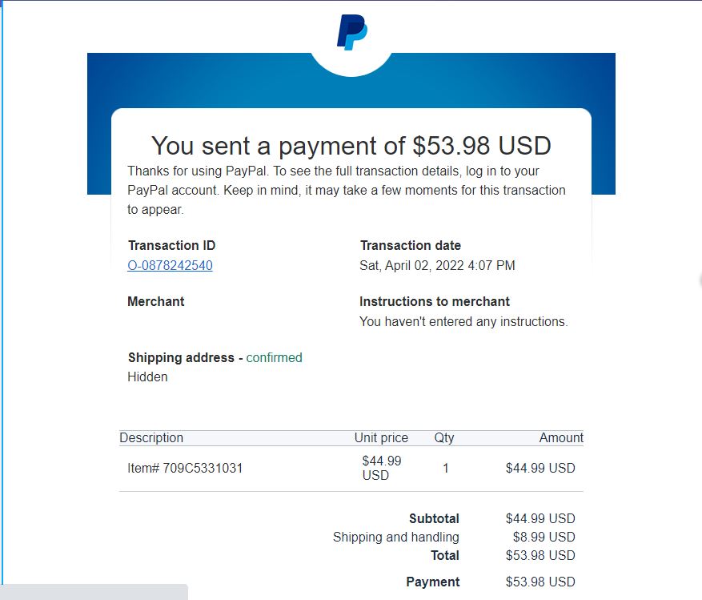Click the Payment $53.98 USD value

pos(540,582)
